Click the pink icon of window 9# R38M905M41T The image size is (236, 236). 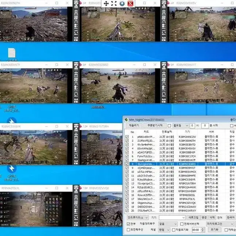168,65
